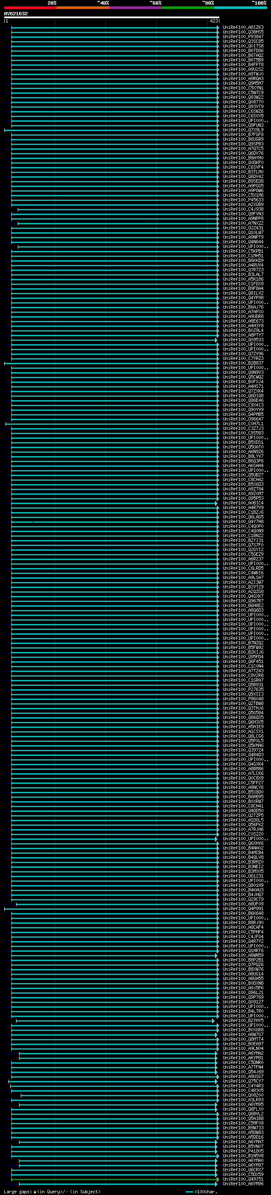271x1195 pixels.
Task: Click the white query sequence ruler bar
Action: tap(112, 17)
